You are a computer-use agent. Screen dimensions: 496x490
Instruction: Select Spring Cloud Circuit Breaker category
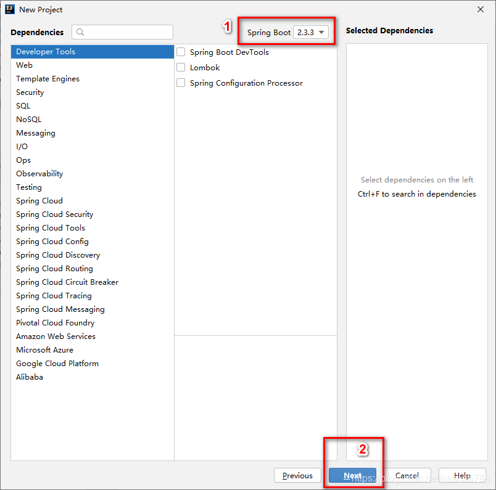pos(93,282)
